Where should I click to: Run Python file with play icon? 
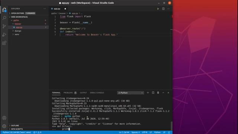pos(158,9)
